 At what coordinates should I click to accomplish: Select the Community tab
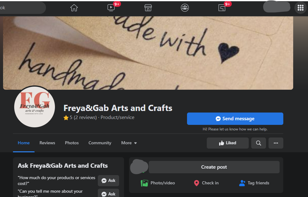coord(100,143)
